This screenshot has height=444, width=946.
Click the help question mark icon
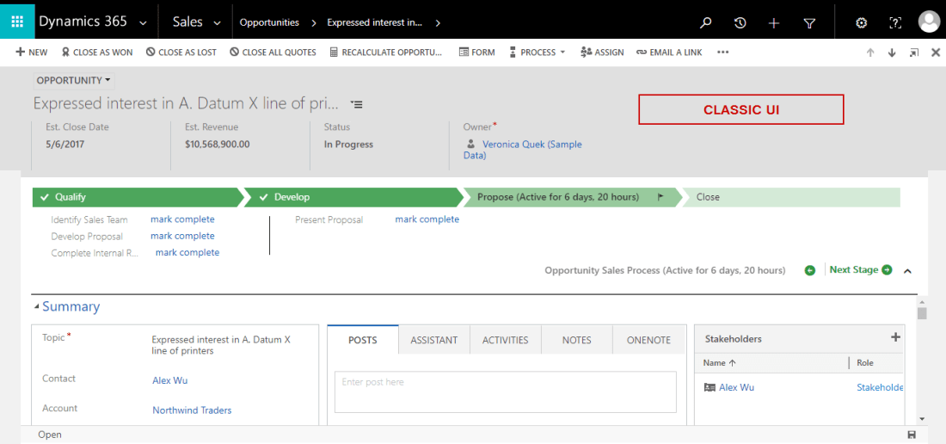coord(895,23)
